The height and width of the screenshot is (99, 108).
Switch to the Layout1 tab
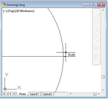[x=34, y=94]
